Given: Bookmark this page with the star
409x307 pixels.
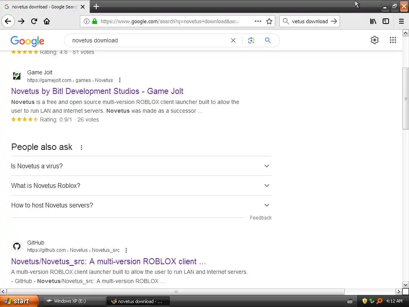Looking at the screenshot, I should point(269,22).
